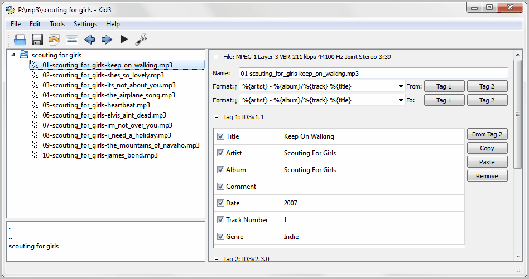The height and width of the screenshot is (279, 529).
Task: Toggle the Track Number checkbox
Action: click(x=220, y=220)
